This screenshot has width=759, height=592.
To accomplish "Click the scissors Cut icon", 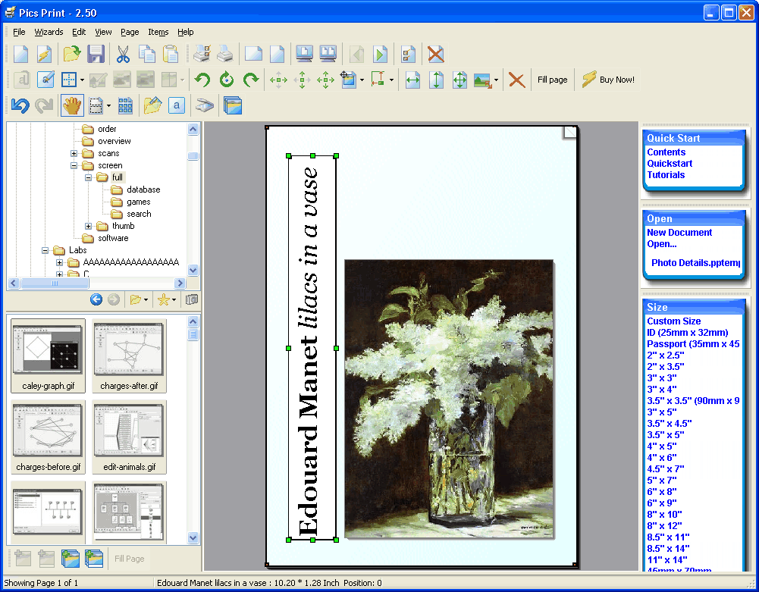I will [x=123, y=54].
